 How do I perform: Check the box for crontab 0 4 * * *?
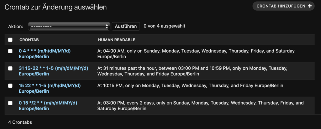click(10, 51)
